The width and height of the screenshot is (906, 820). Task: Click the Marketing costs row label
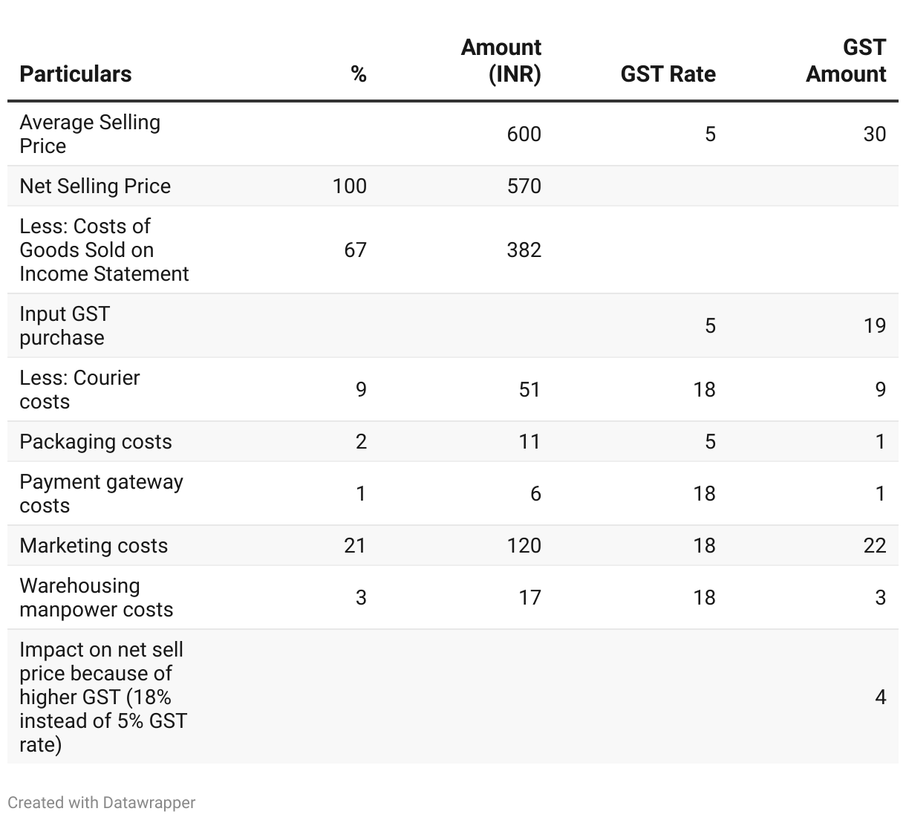coord(94,545)
